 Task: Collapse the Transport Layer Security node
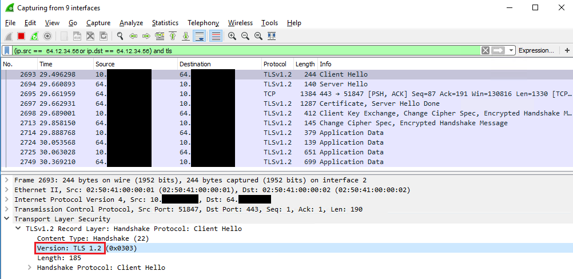point(6,219)
